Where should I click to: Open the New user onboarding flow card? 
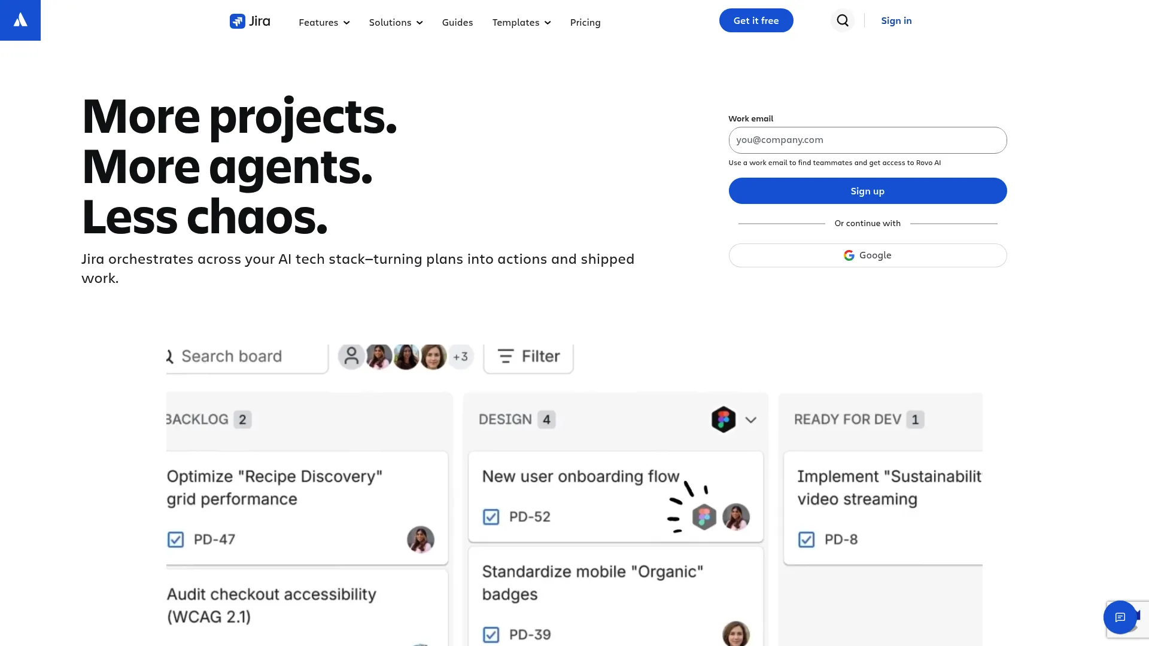tap(616, 497)
